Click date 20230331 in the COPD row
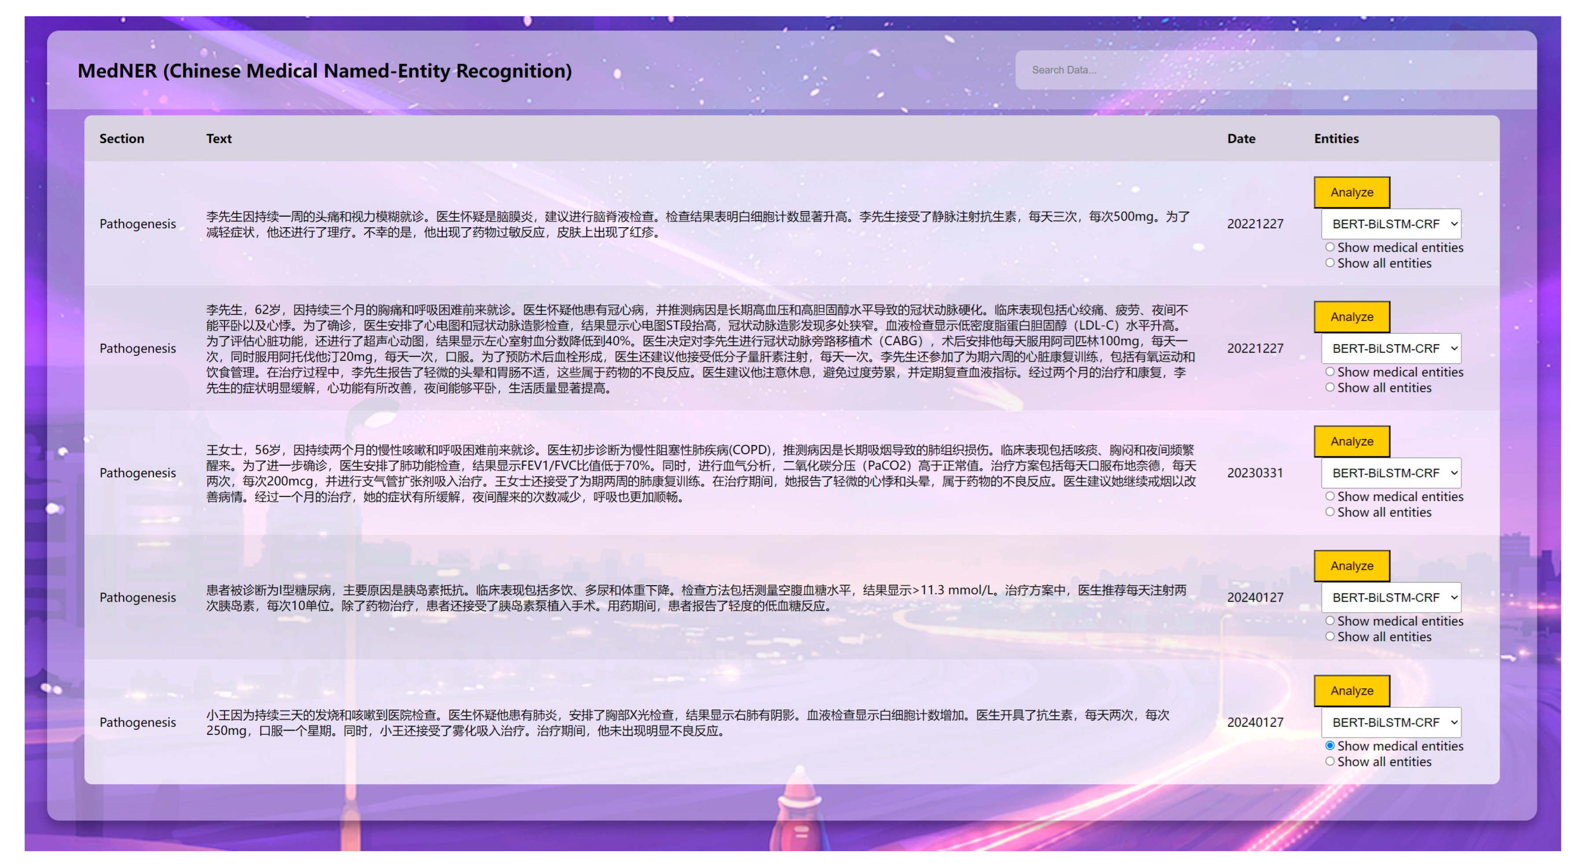 coord(1255,473)
